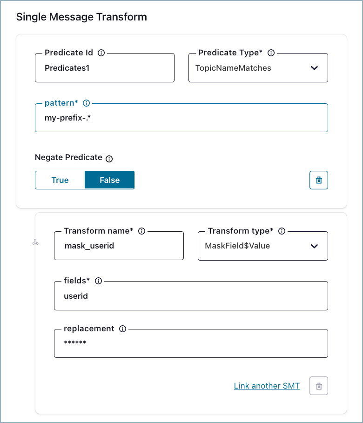Click the info icon next to Predicate Type
This screenshot has height=423, width=363.
(271, 53)
